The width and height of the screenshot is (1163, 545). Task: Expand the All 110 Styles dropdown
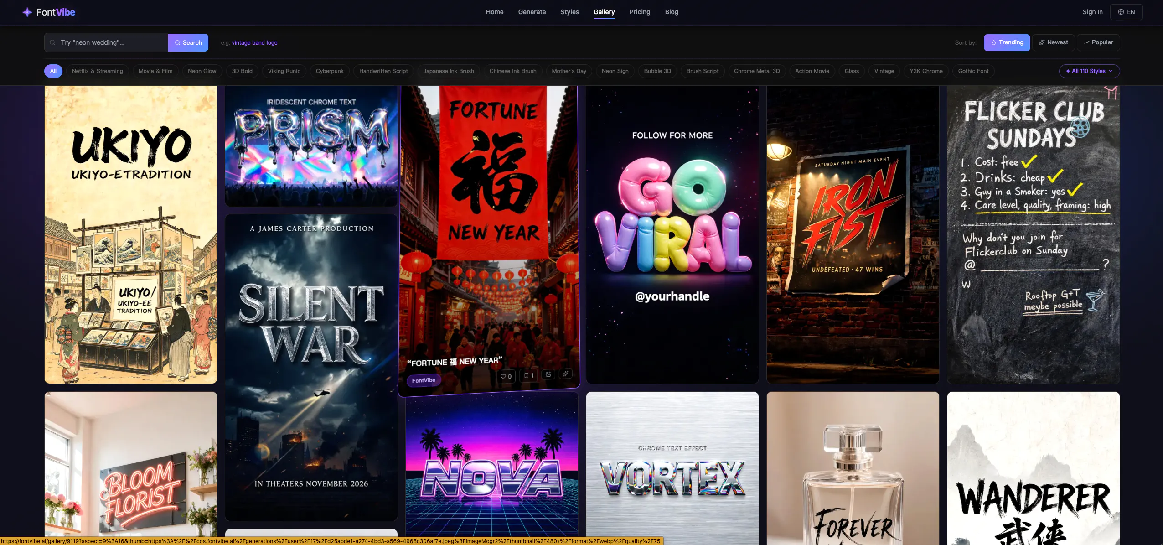(1089, 71)
